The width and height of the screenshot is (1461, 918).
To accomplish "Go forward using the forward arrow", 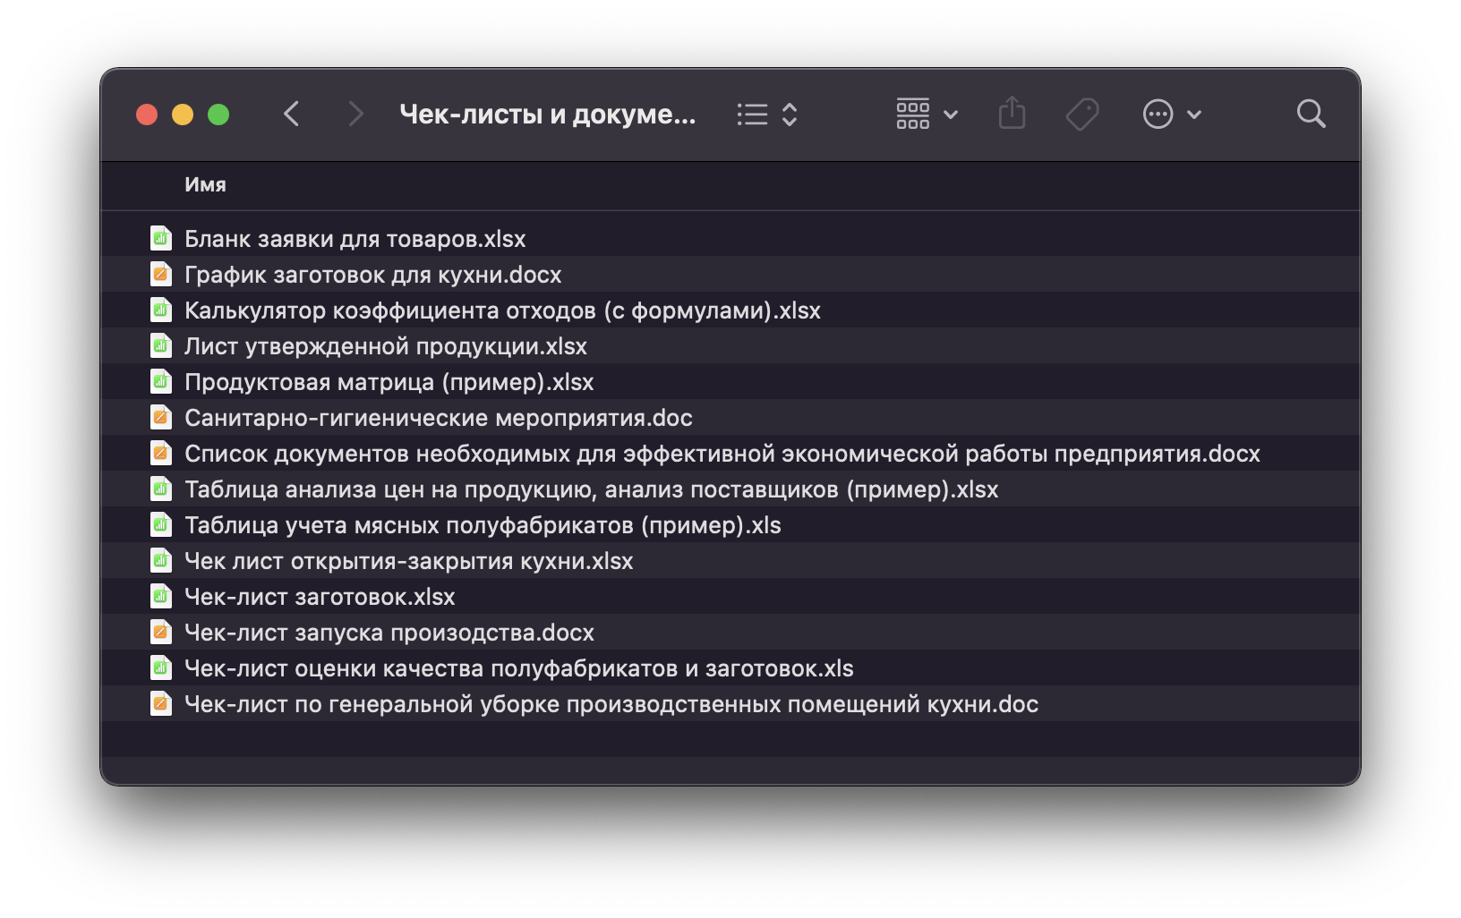I will point(355,115).
